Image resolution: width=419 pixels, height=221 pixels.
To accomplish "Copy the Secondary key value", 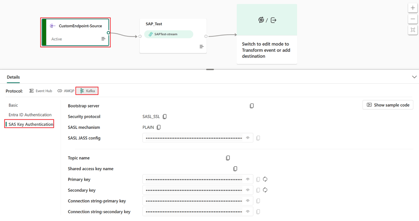I will point(258,190).
